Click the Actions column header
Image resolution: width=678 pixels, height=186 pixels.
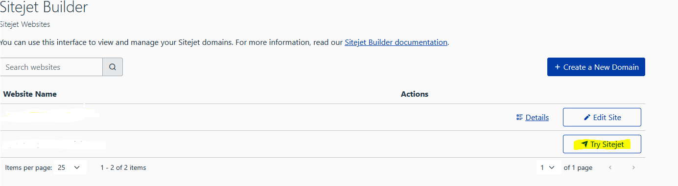coord(415,94)
